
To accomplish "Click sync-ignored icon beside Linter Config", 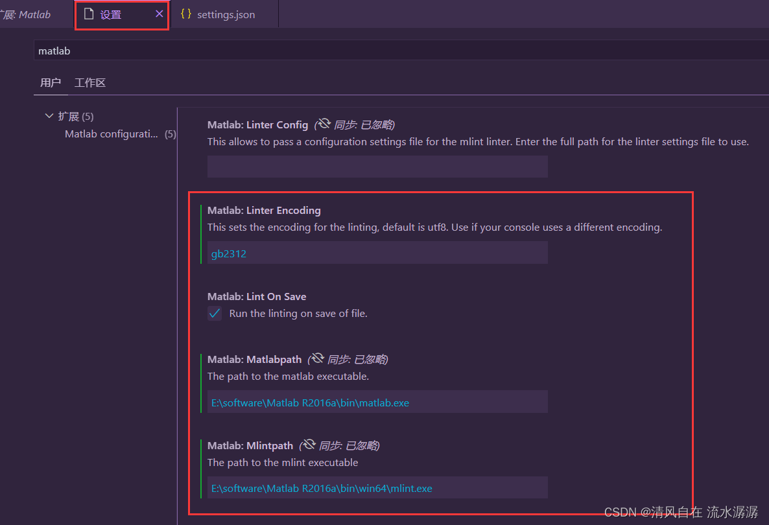I will [324, 124].
